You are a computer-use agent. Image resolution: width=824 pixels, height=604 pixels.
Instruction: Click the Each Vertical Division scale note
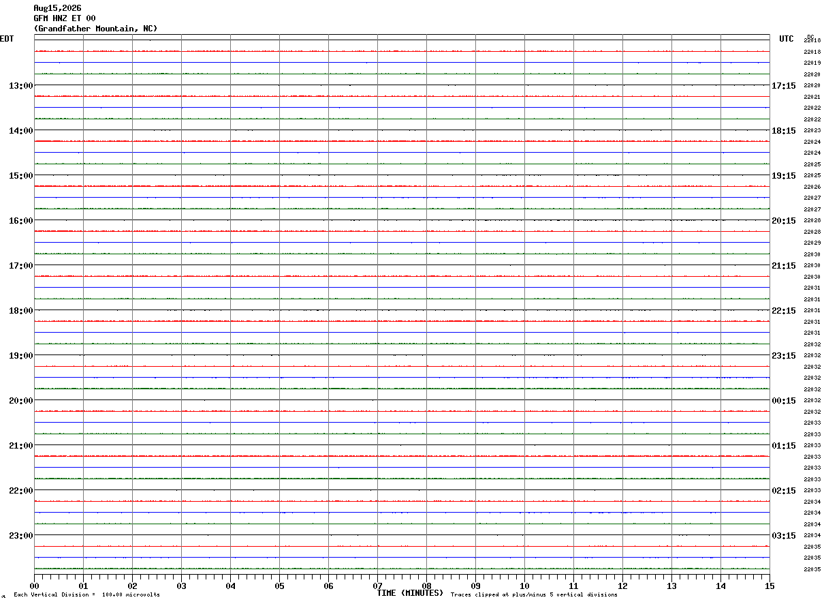click(86, 595)
